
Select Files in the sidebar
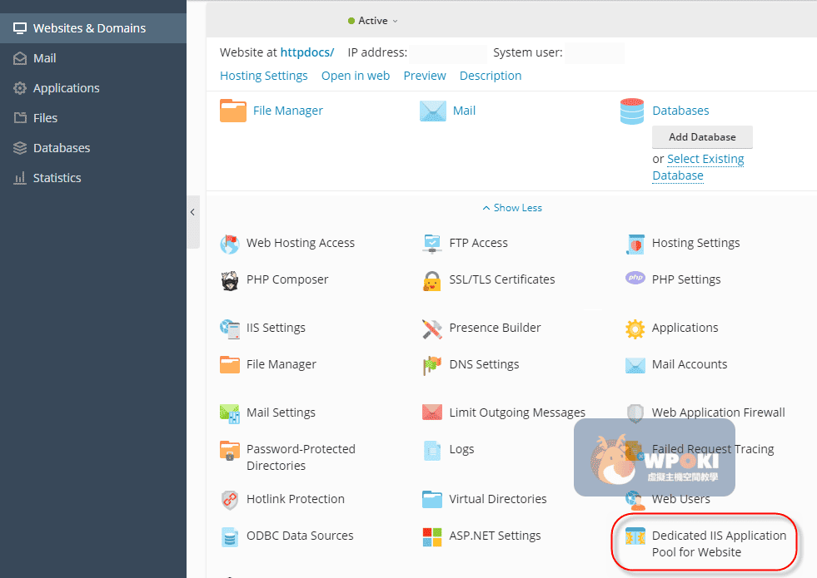coord(45,118)
